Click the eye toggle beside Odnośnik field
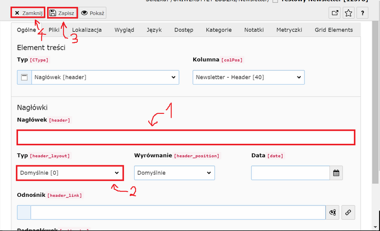 tap(333, 213)
